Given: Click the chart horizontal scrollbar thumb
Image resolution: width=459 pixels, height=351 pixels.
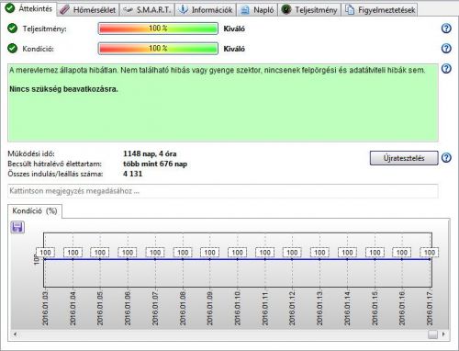Looking at the screenshot, I should click(432, 334).
